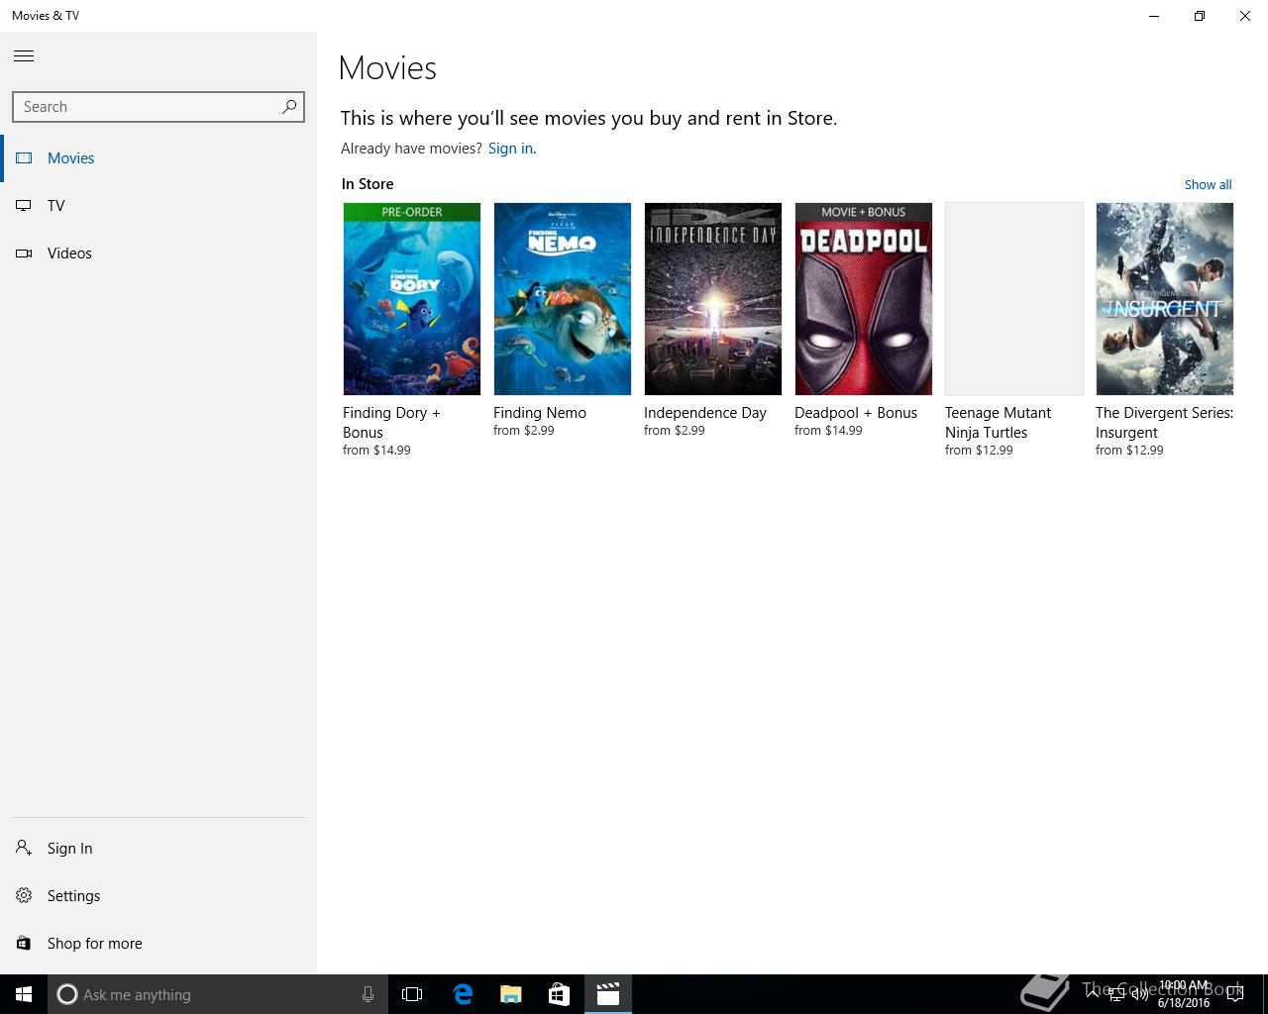The width and height of the screenshot is (1268, 1014).
Task: Click the 'Finding Nemo' title text
Action: [x=540, y=413]
